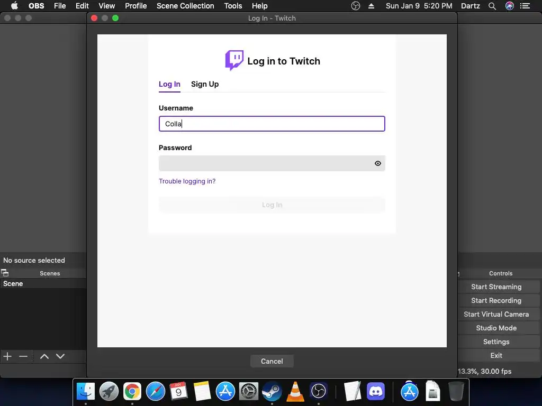Open the View menu
Image resolution: width=542 pixels, height=406 pixels.
[x=107, y=6]
